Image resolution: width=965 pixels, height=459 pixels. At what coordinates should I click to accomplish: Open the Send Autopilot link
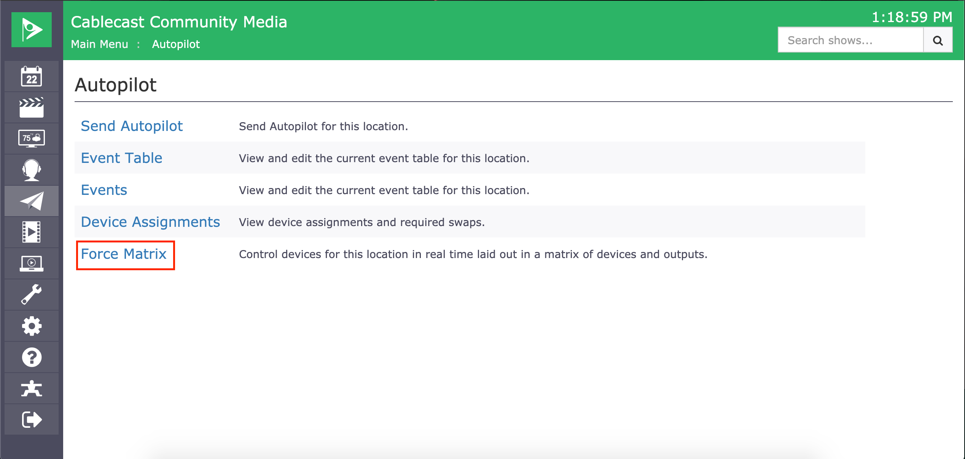coord(132,126)
